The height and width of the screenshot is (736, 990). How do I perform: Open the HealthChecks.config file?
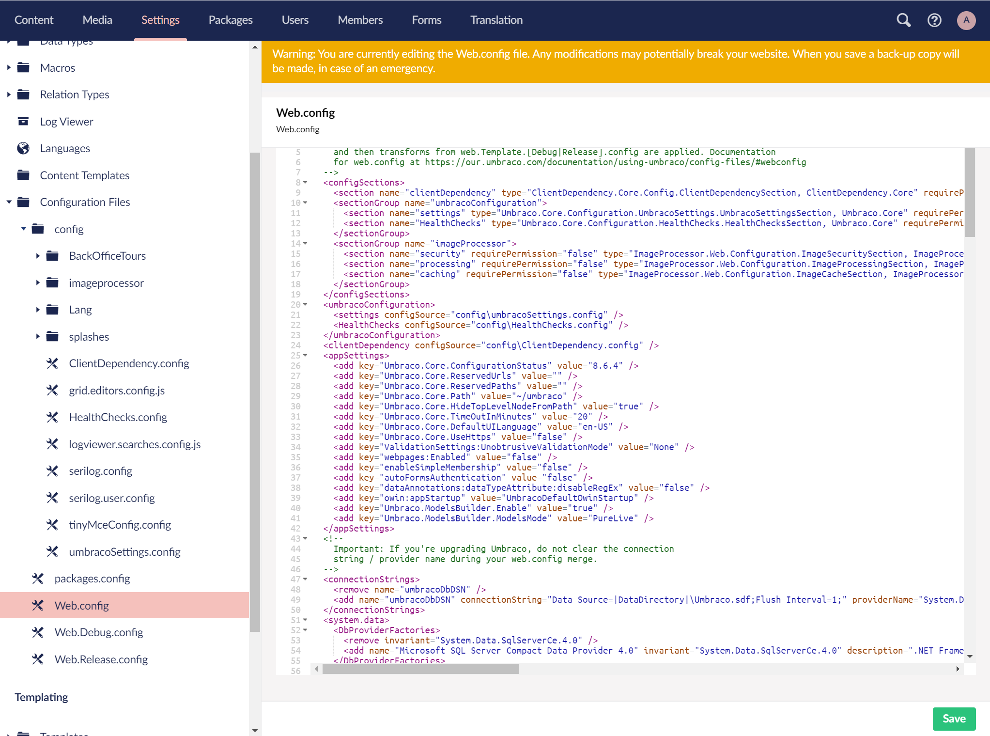pos(118,417)
